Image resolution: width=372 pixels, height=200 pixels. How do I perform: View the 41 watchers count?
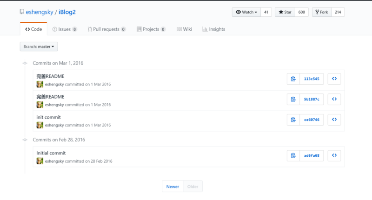click(x=266, y=12)
